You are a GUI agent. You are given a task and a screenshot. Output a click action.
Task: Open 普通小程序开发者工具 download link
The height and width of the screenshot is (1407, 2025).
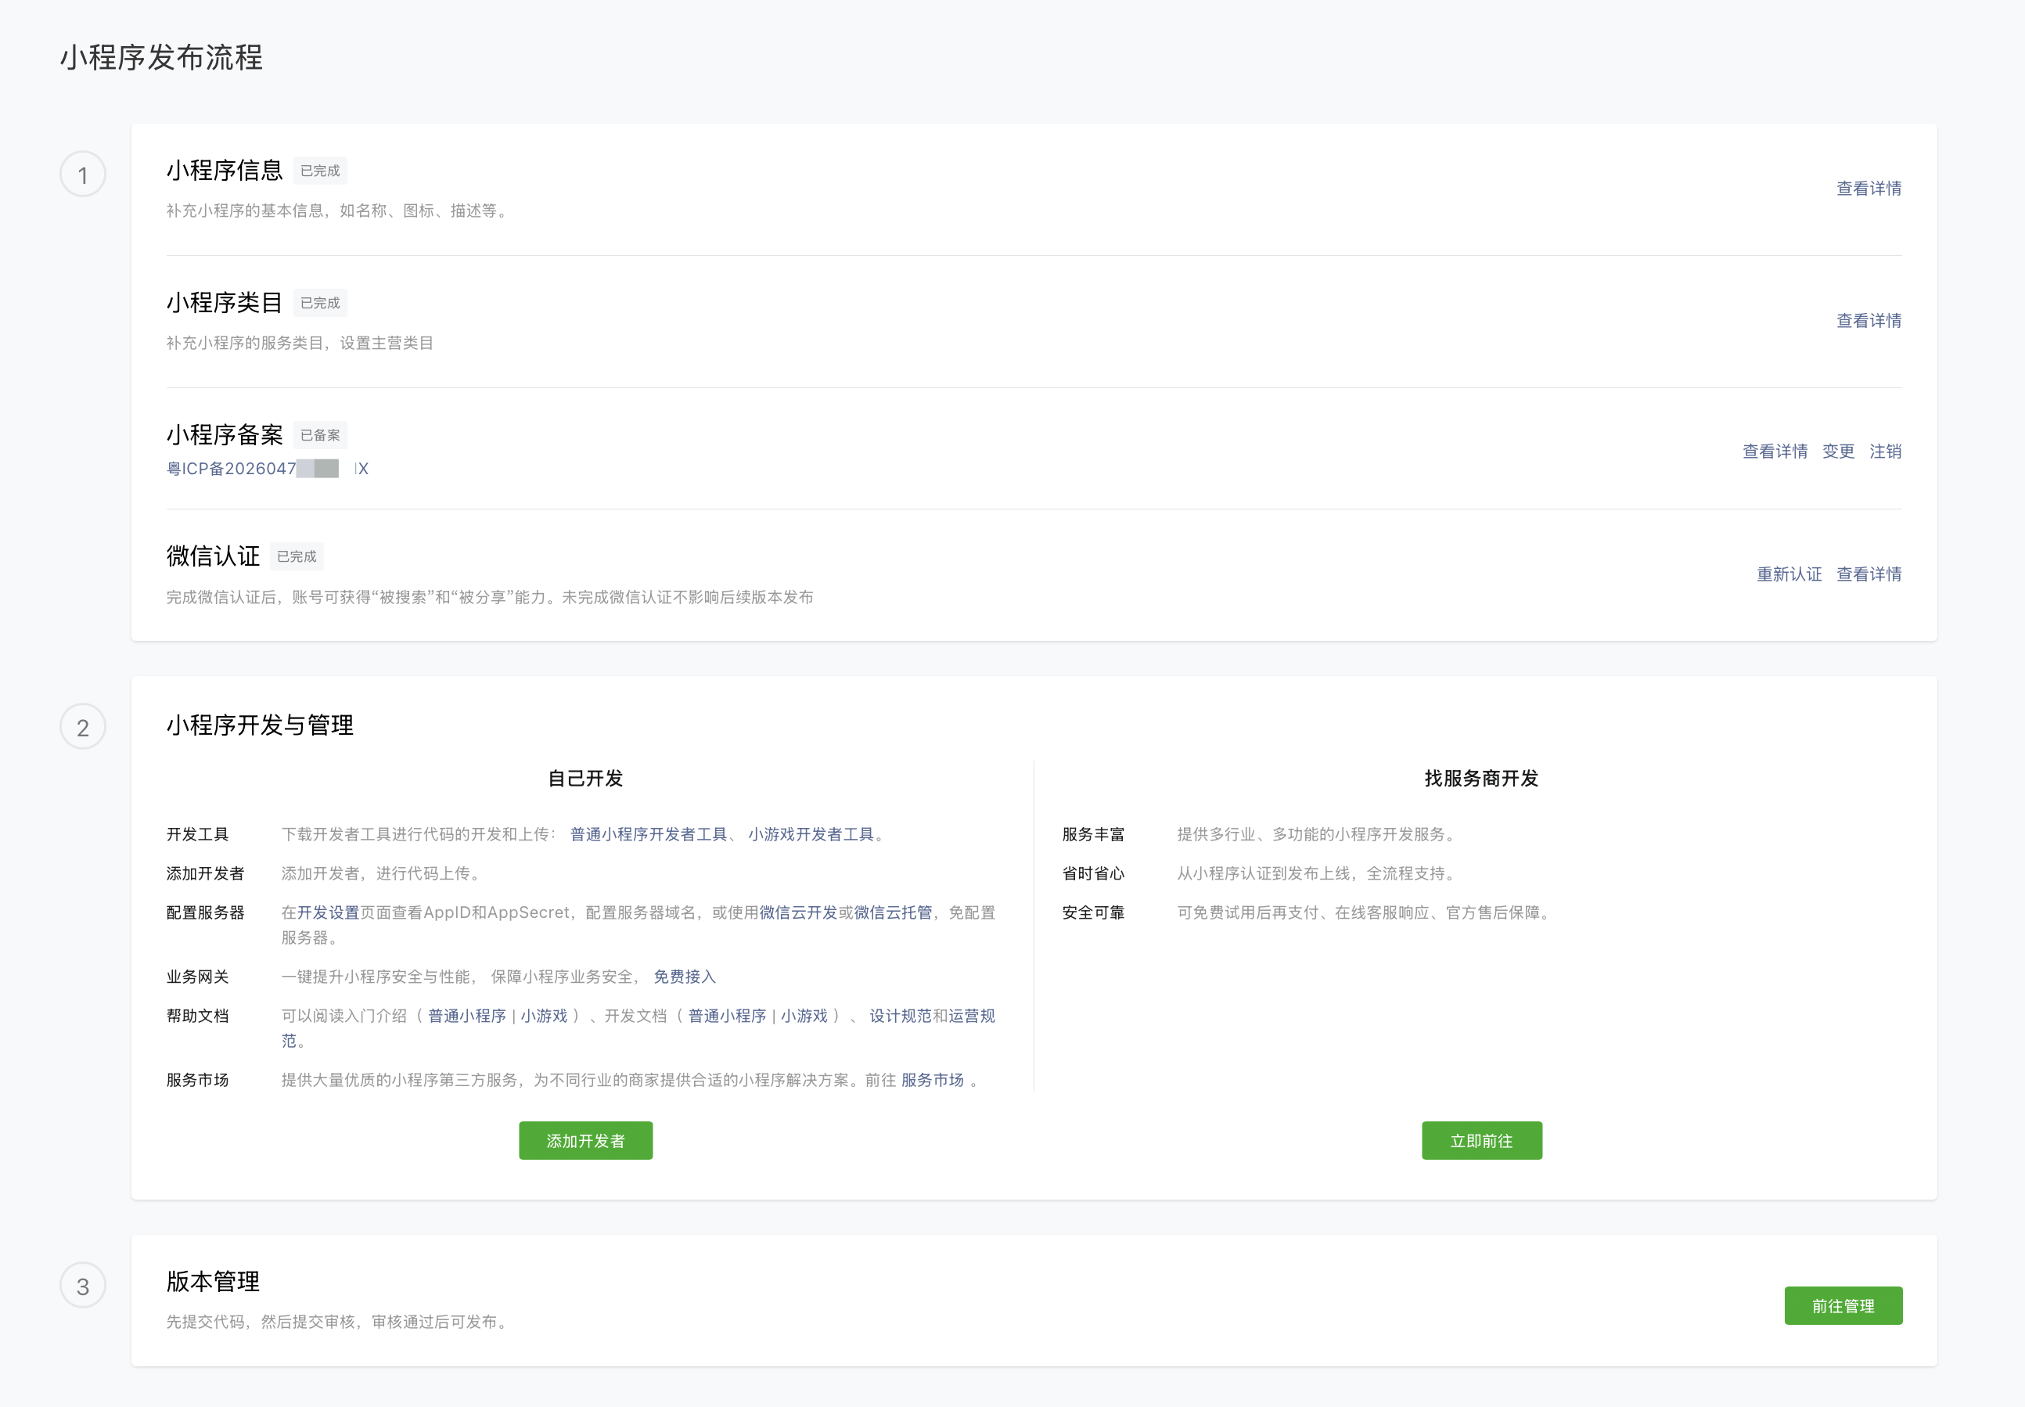pos(648,834)
